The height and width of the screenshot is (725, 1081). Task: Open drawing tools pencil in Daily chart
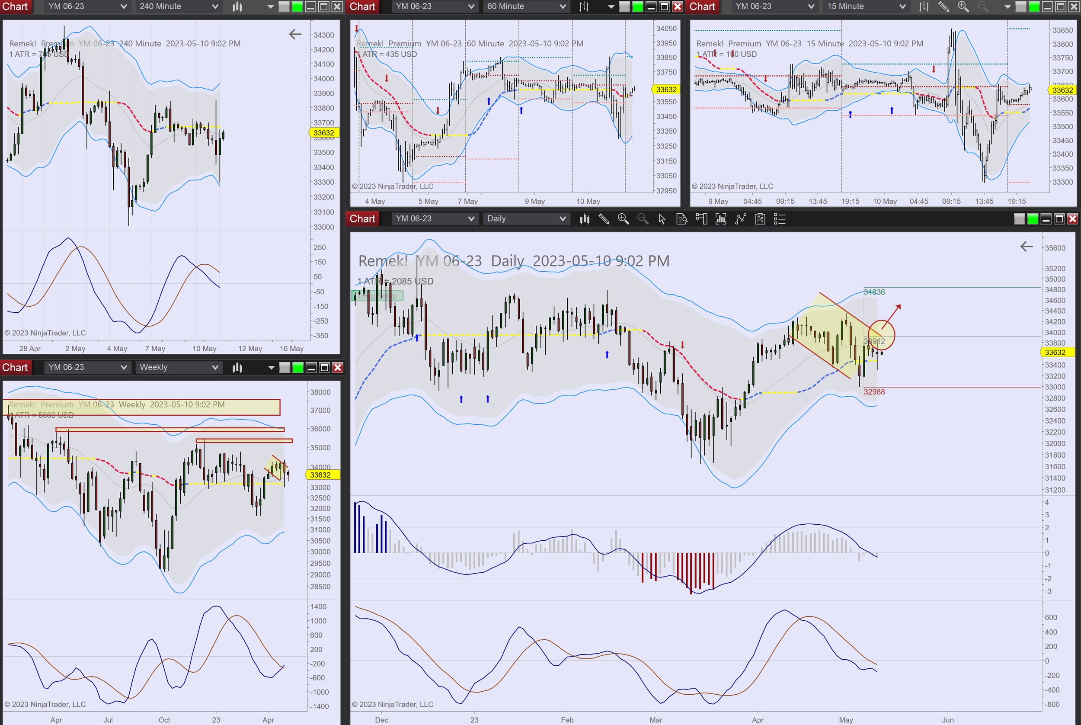tap(604, 219)
